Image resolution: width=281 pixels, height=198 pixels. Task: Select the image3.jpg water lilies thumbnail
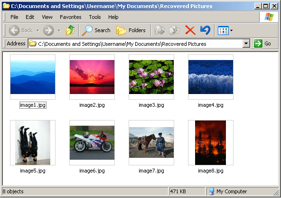(151, 77)
